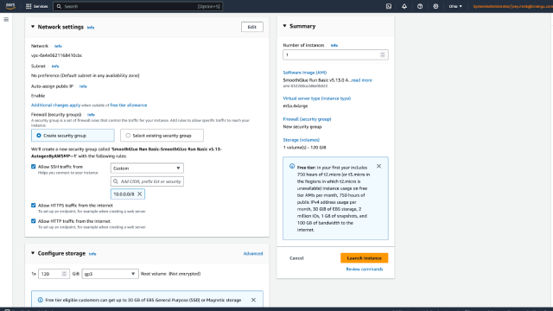Viewport: 553px width, 311px height.
Task: Open the help question mark icon
Action: 420,6
